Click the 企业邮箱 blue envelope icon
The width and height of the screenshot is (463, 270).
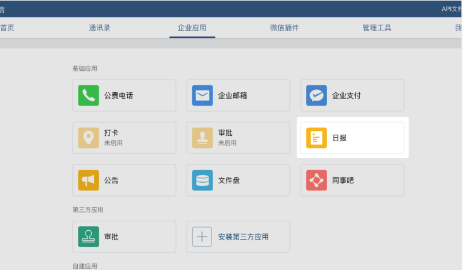pos(202,95)
